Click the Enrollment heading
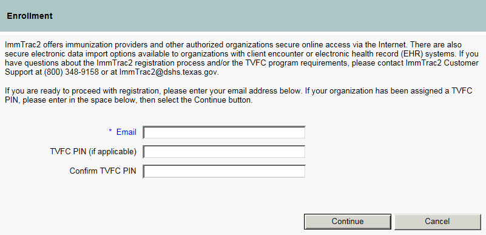 point(30,16)
